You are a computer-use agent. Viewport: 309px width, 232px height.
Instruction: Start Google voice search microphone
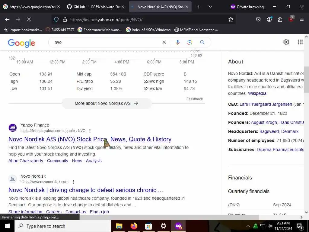177,42
